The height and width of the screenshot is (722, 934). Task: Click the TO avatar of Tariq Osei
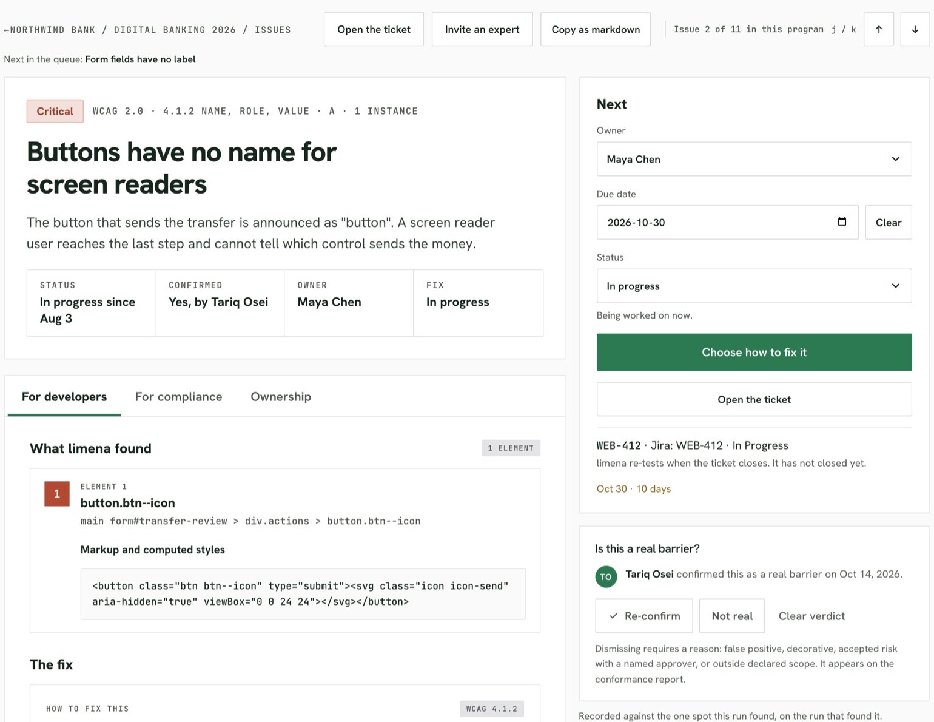[x=606, y=576]
